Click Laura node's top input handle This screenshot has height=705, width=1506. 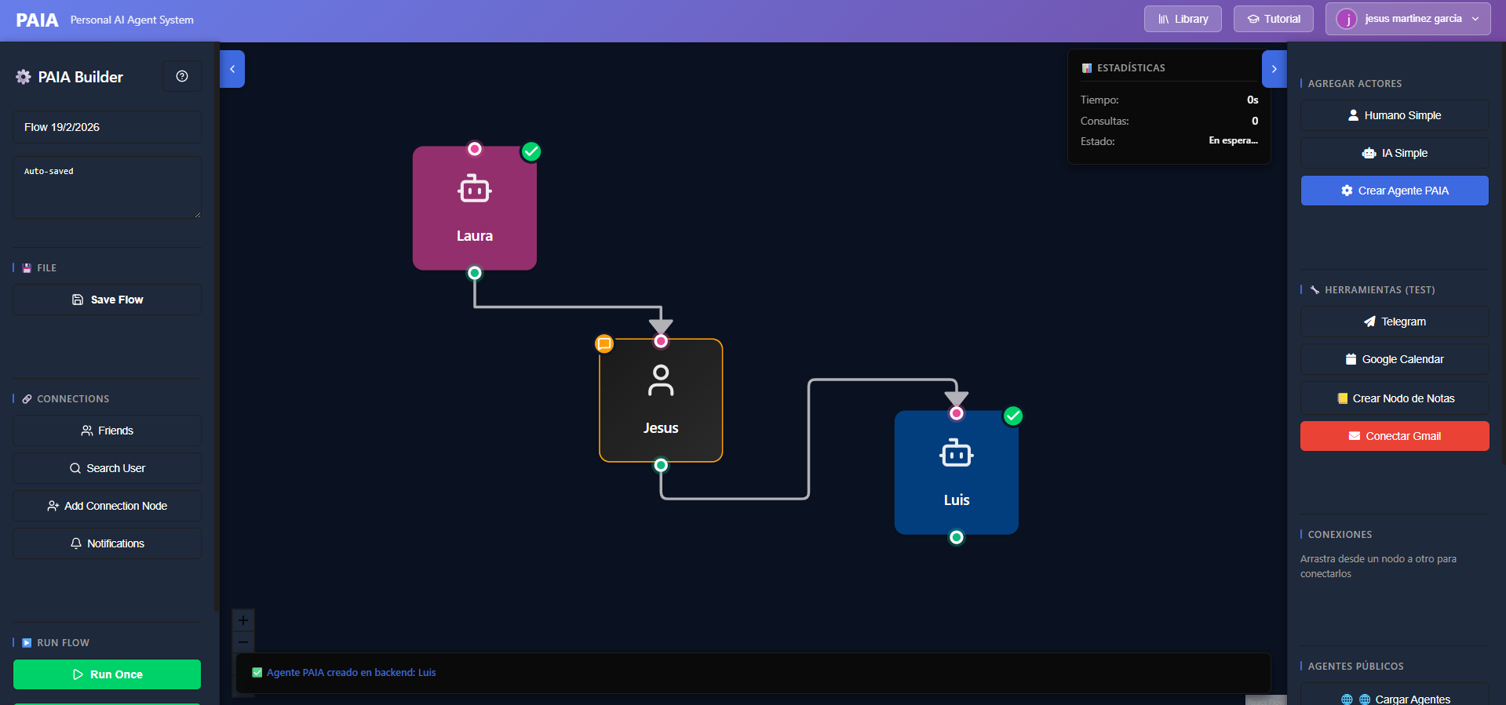coord(475,149)
